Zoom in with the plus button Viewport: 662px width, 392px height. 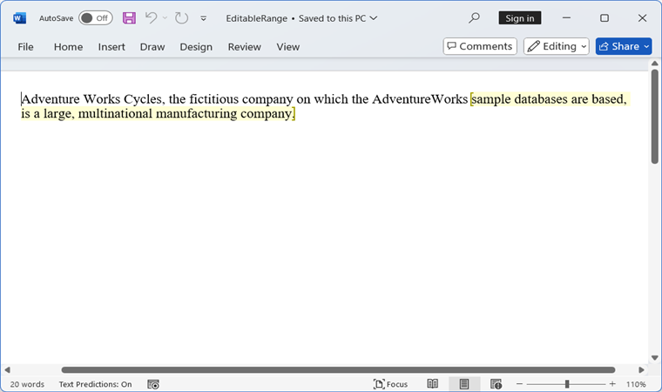pos(612,384)
